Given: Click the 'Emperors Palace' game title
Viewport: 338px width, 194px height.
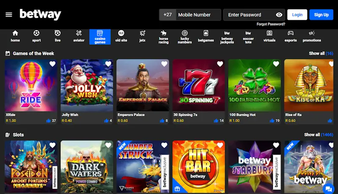Looking at the screenshot, I should coord(131,115).
